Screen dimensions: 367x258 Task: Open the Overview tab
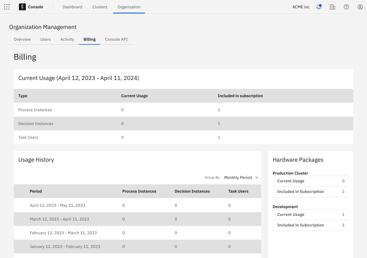coord(22,39)
